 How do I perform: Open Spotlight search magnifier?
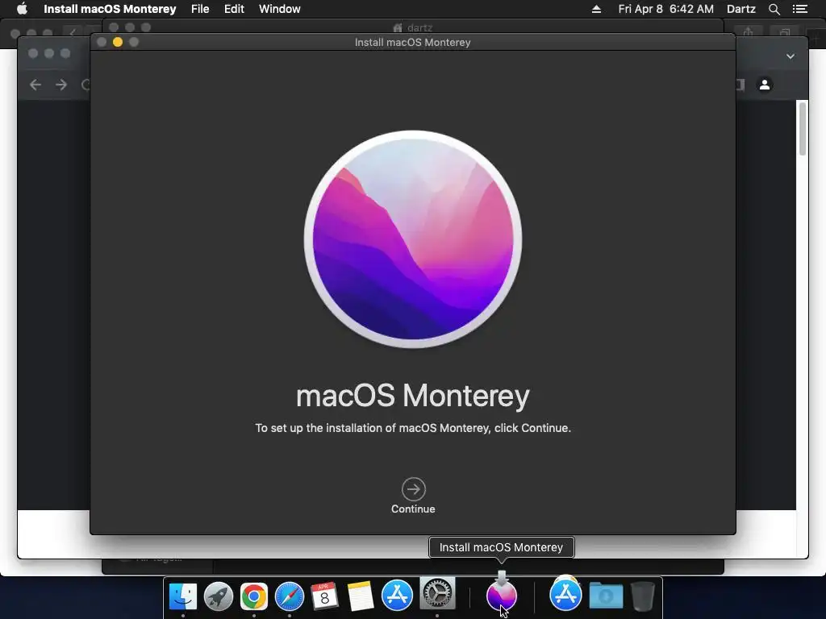point(774,9)
